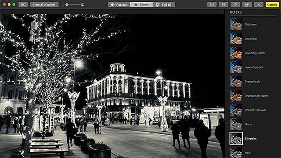Select the Zilvertint filter thumbnail
Image resolution: width=281 pixels, height=158 pixels.
click(236, 139)
